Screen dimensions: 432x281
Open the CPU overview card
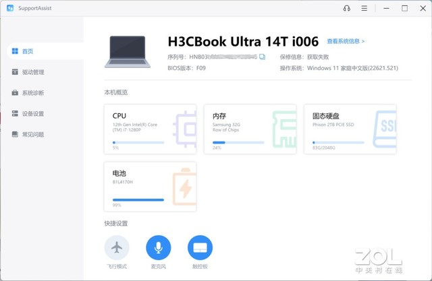150,129
